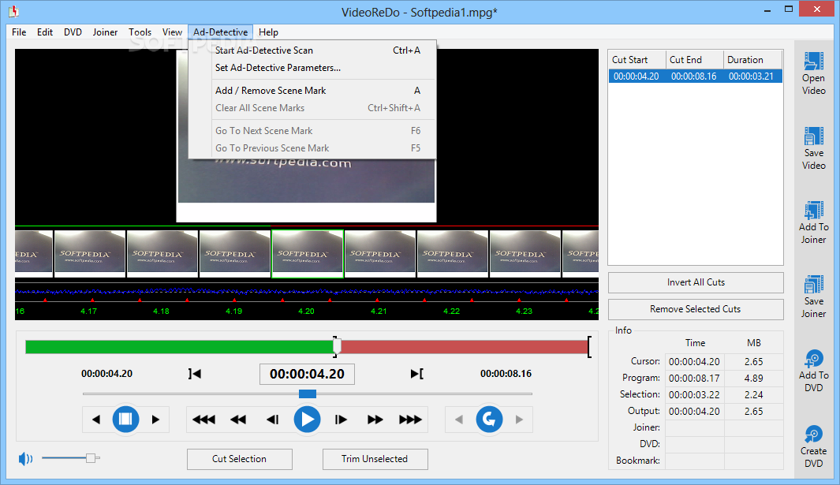Open the Help menu

268,32
